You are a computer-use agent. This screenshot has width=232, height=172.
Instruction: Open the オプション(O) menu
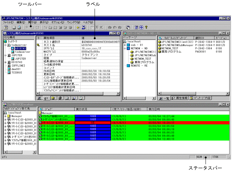point(58,22)
